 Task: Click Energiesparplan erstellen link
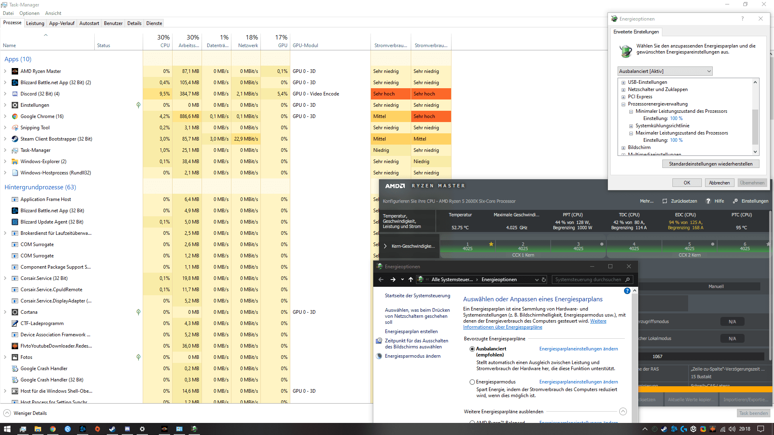pos(411,331)
